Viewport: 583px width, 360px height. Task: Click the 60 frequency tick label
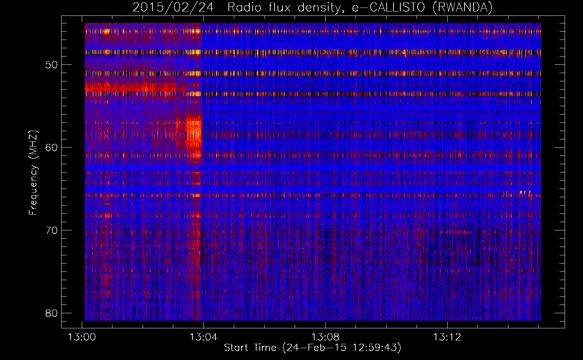click(x=52, y=148)
